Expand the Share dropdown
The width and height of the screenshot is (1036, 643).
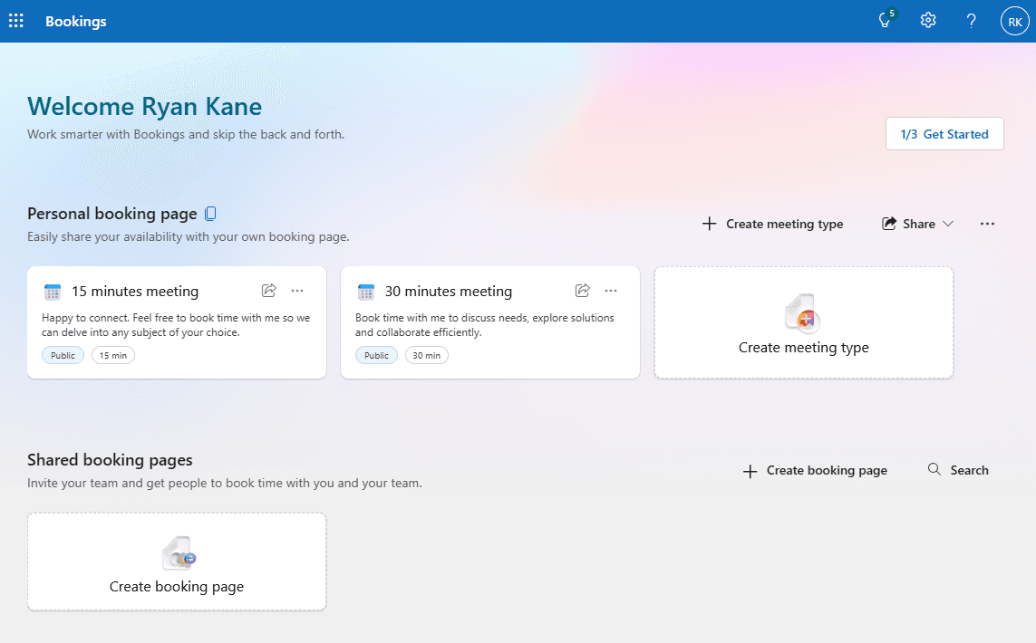918,224
